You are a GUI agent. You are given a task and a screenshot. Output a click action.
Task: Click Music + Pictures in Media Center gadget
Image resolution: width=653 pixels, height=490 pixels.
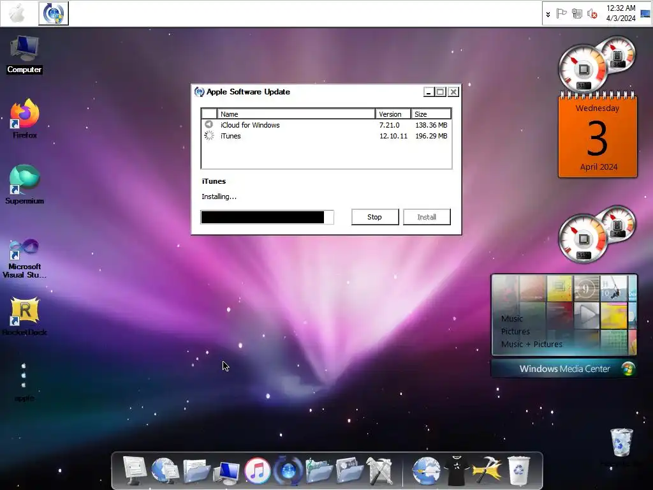(x=532, y=344)
